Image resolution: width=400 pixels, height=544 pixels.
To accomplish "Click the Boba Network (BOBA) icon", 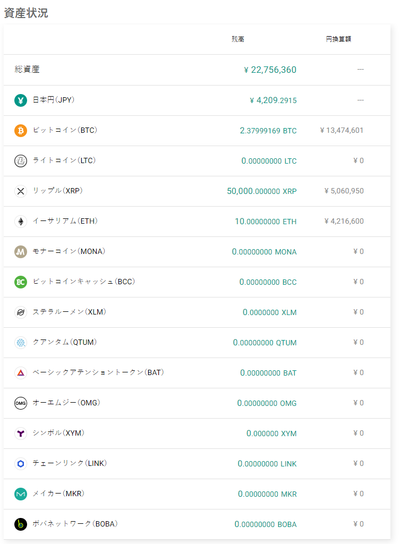I will (x=21, y=524).
